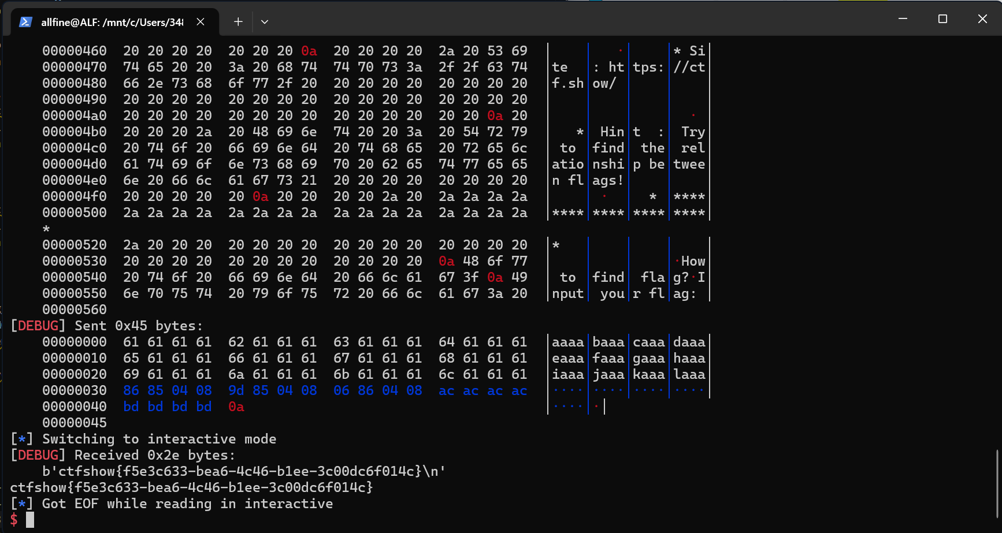Viewport: 1002px width, 533px height.
Task: Minimize the terminal window
Action: point(903,18)
